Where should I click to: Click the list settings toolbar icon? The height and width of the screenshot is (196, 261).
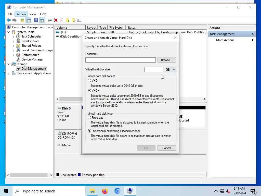(80, 20)
